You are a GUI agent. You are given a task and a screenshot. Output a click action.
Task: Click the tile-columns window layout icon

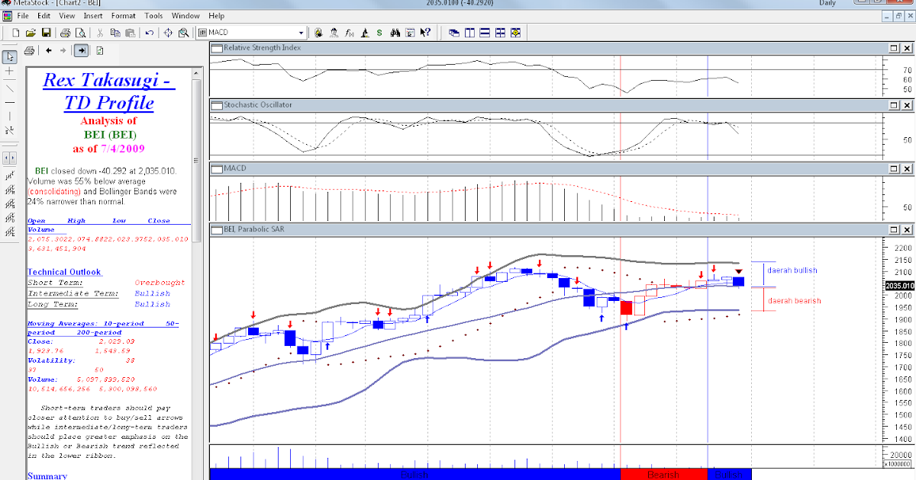pyautogui.click(x=469, y=33)
